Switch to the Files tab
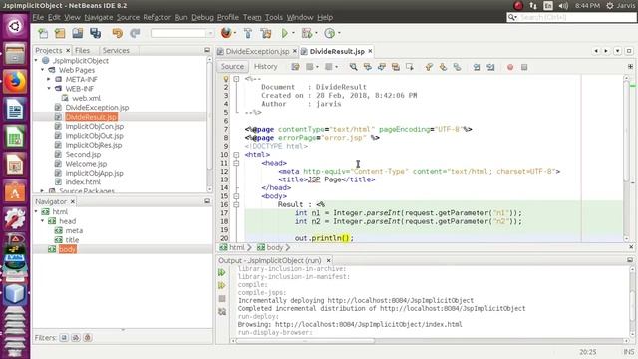 82,50
